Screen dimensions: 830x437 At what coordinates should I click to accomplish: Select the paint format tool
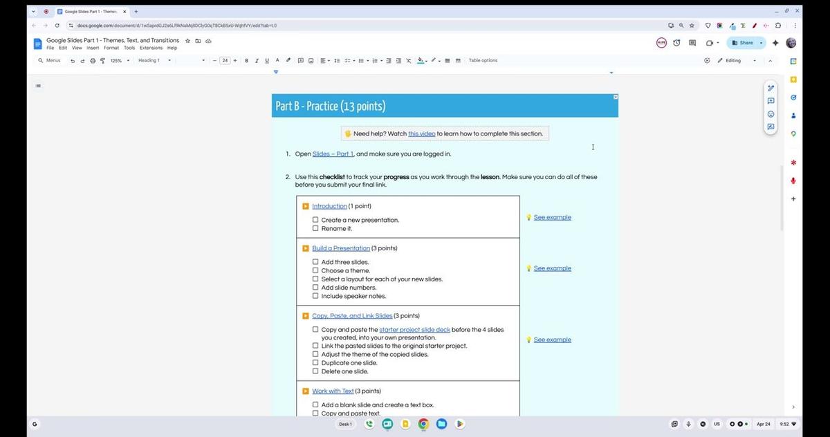click(102, 60)
